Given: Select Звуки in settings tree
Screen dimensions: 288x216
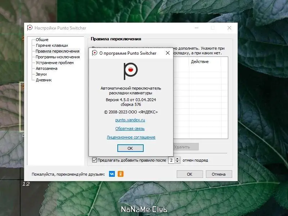Looking at the screenshot, I should tap(41, 74).
